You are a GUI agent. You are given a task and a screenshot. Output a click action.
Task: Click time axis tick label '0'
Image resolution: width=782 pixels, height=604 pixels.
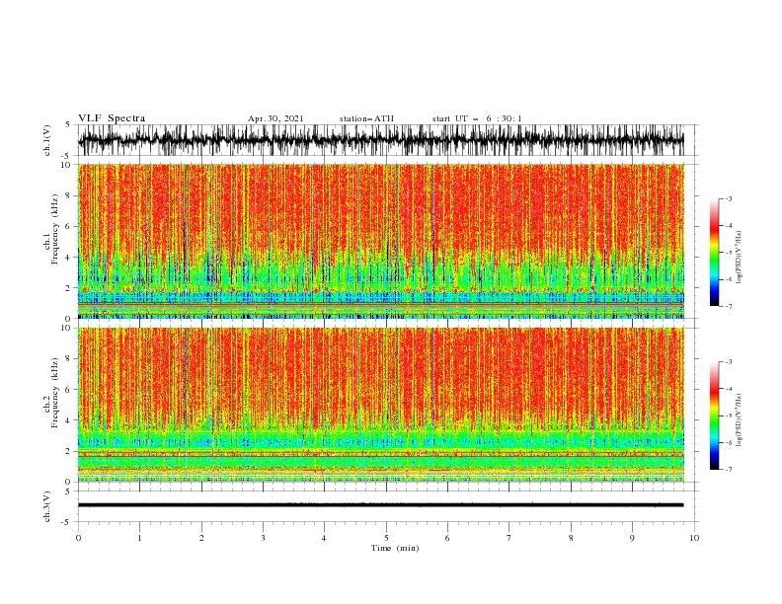coord(78,538)
